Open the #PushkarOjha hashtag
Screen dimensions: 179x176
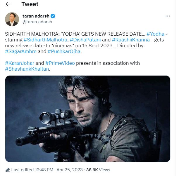click(x=64, y=52)
